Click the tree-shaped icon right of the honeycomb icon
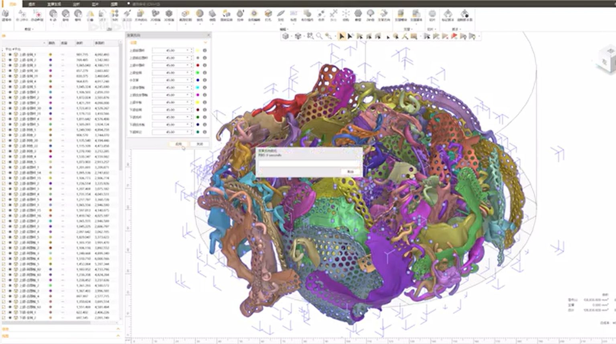The image size is (616, 344). click(x=370, y=14)
